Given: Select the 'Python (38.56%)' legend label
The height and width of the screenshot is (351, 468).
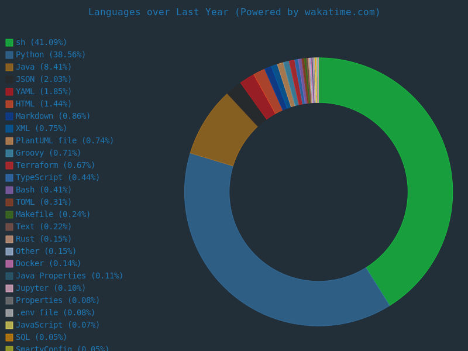Looking at the screenshot, I should [51, 54].
